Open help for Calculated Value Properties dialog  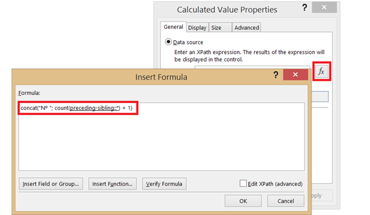coord(305,8)
